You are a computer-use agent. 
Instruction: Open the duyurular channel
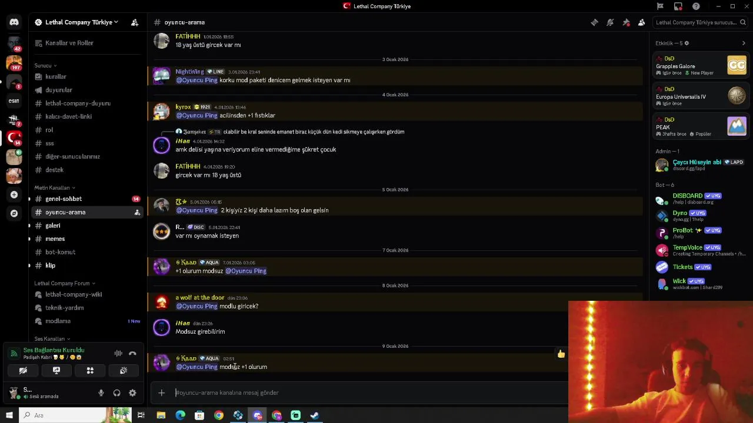click(87, 90)
